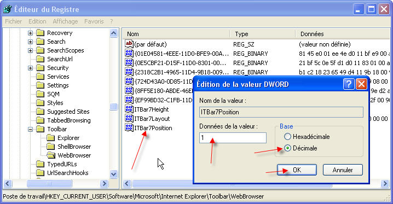Select the {01E04581-4EEE-11D0 binary value icon
Screen dimensions: 393x204
[x=129, y=53]
